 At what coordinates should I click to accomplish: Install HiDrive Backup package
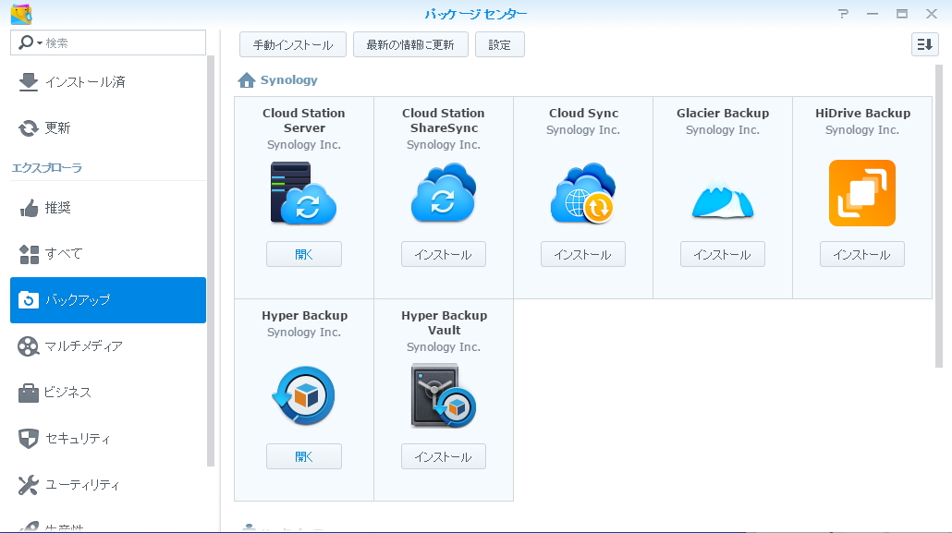862,254
